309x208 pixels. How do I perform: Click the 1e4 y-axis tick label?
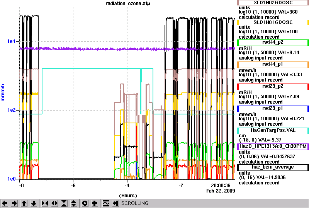pos(11,41)
